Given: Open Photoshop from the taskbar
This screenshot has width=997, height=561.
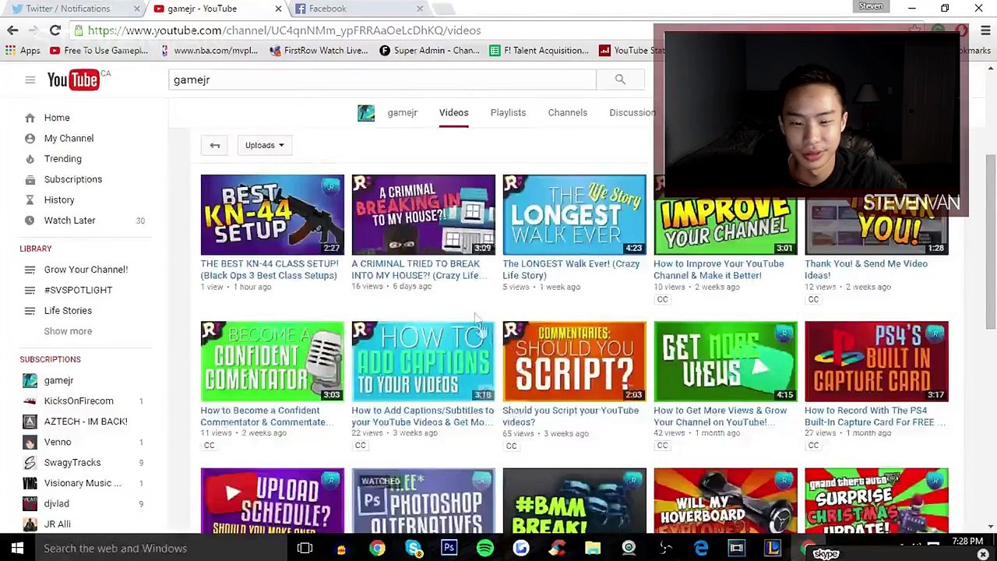Looking at the screenshot, I should coord(449,549).
